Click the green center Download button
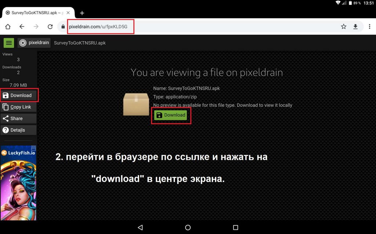Image resolution: width=376 pixels, height=234 pixels. click(171, 115)
